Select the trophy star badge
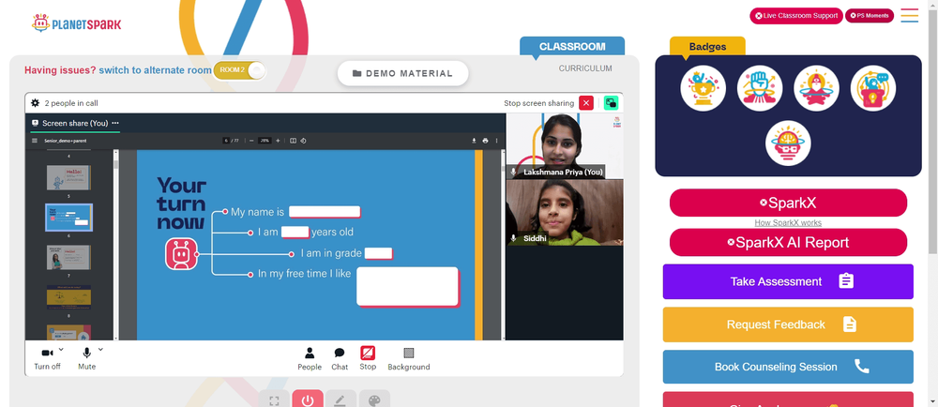Screen dimensions: 938x407 (703, 88)
